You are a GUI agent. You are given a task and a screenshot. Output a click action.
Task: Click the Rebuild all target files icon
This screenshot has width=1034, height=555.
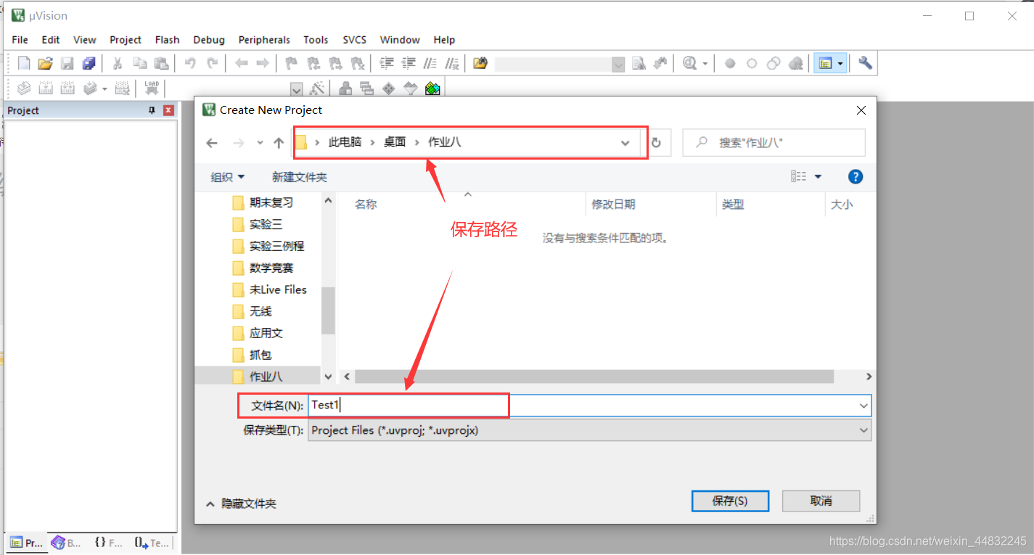coord(67,88)
